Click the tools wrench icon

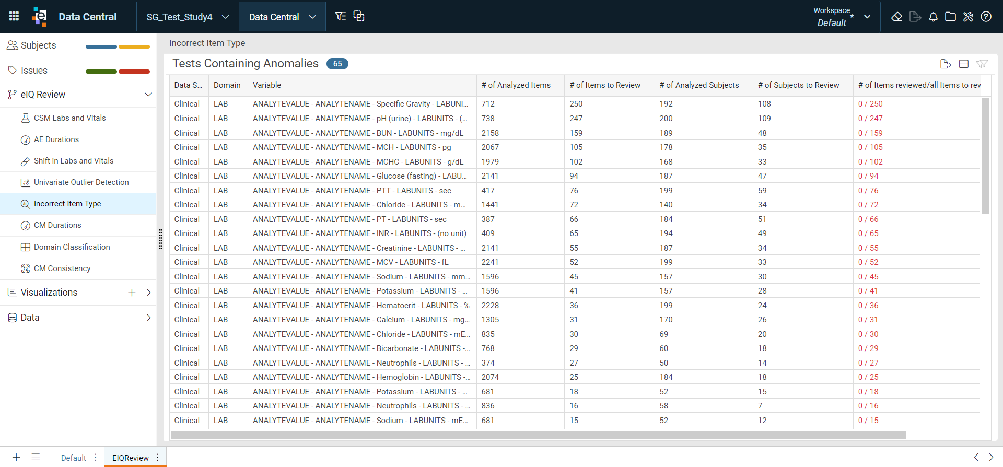point(968,17)
